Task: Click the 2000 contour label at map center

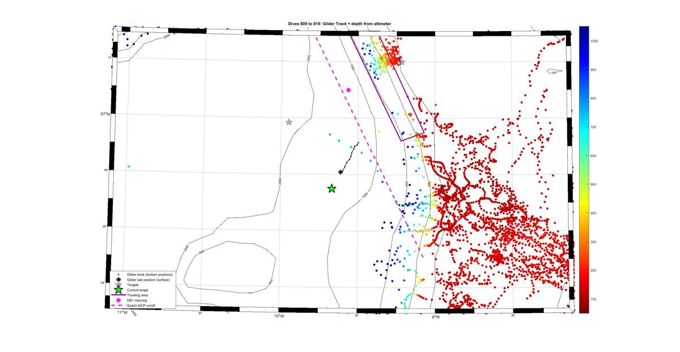Action: tap(280, 180)
